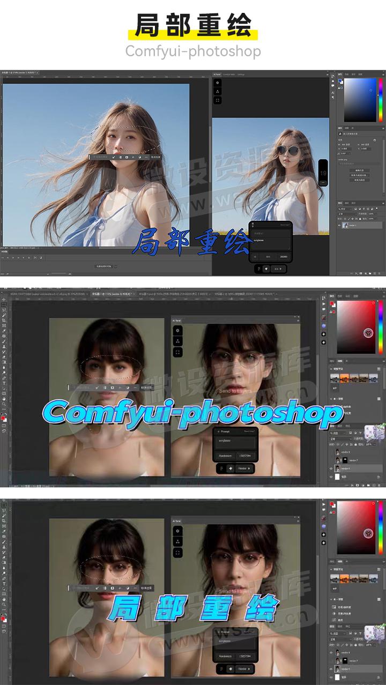
Task: Click the gear icon in middle screenshot's AI Panel
Action: 177,331
